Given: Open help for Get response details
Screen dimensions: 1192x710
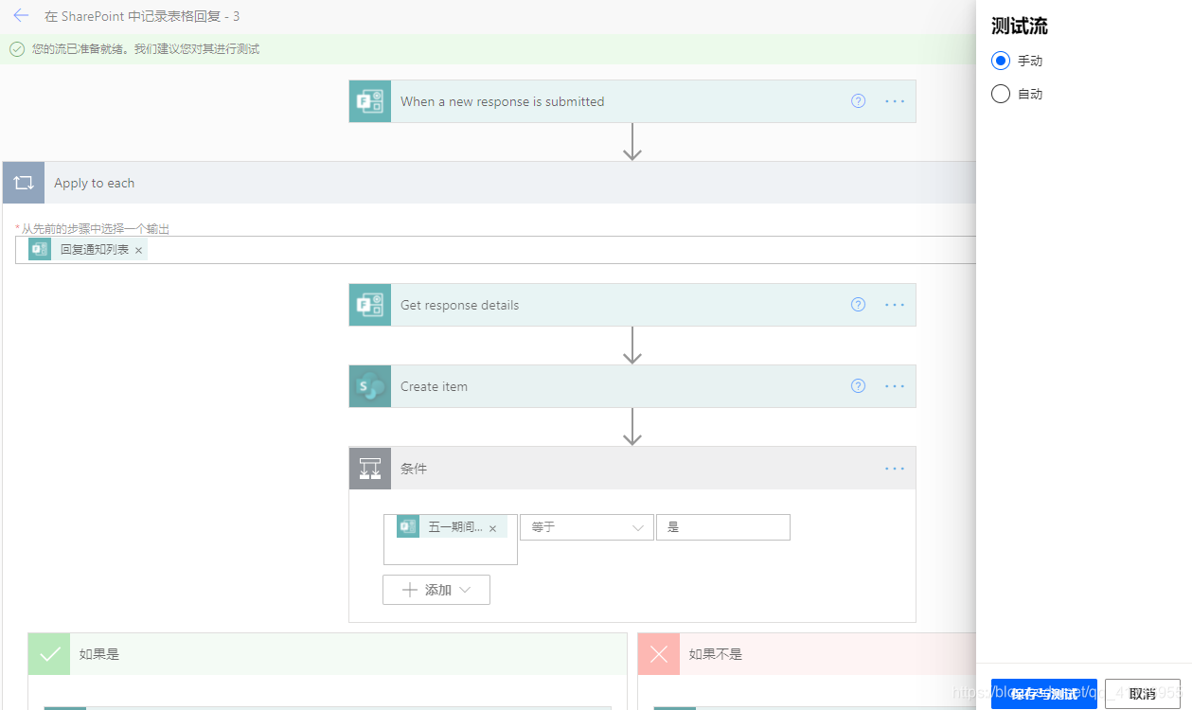Looking at the screenshot, I should point(858,305).
